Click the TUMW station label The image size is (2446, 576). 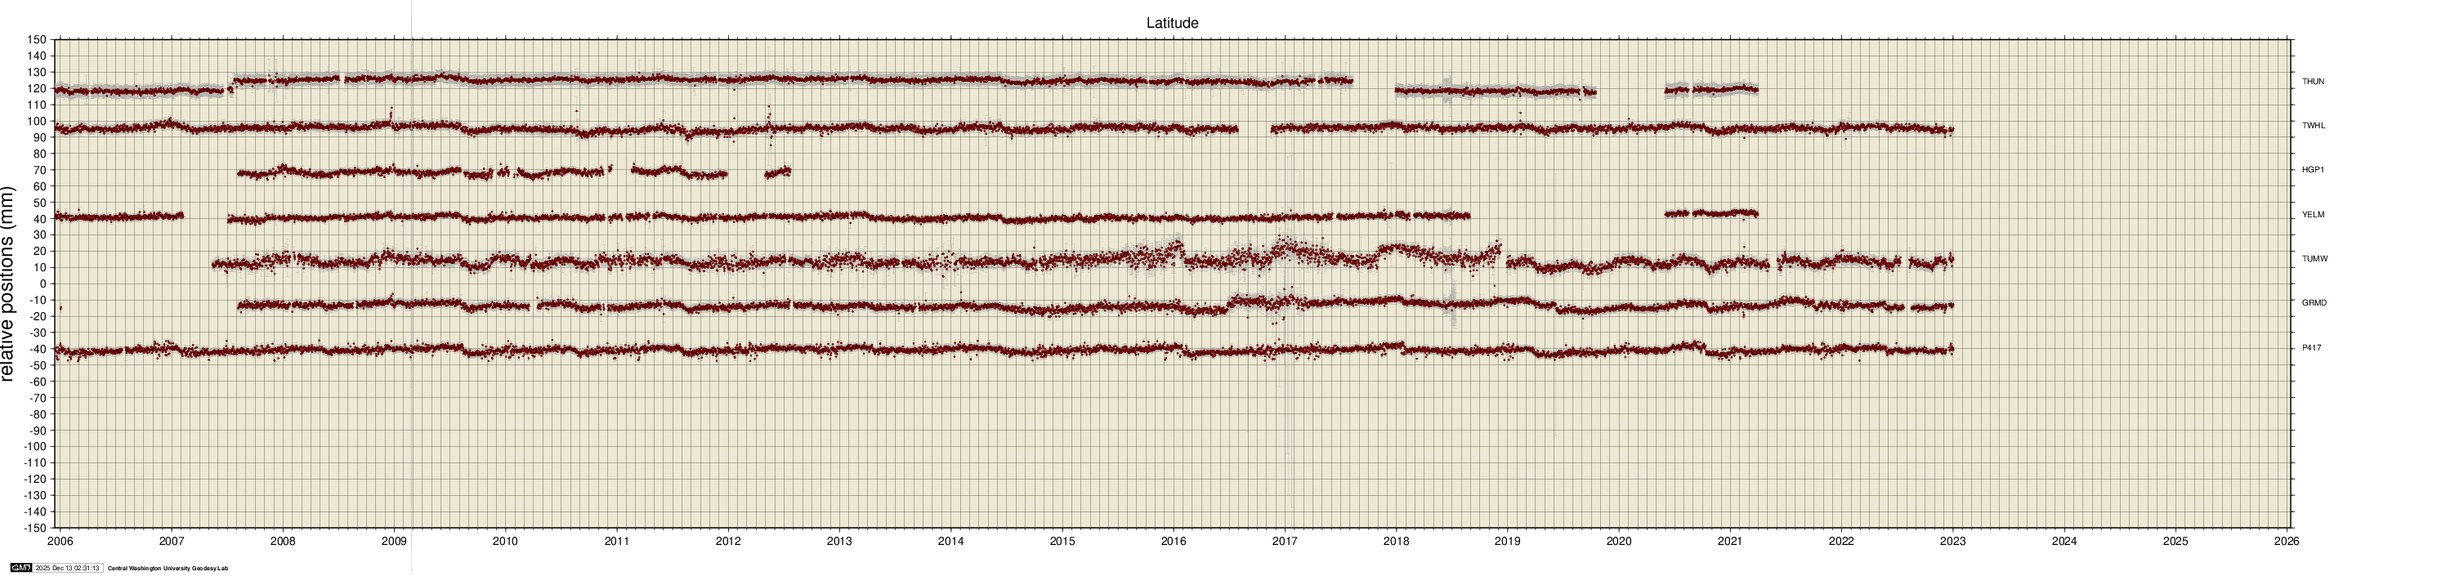[x=2312, y=259]
